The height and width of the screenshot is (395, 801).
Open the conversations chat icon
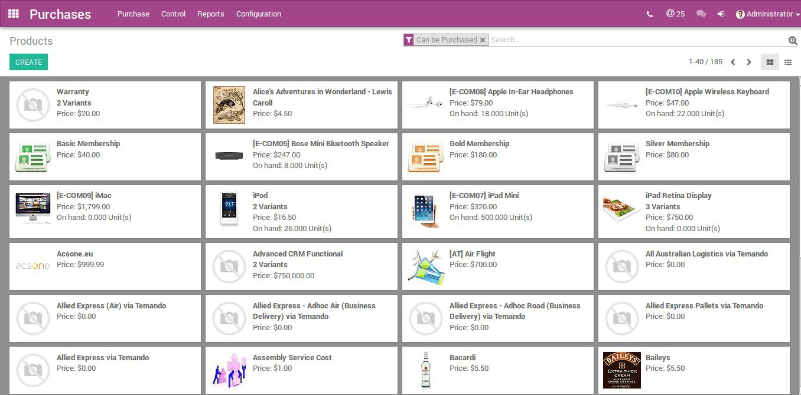701,14
